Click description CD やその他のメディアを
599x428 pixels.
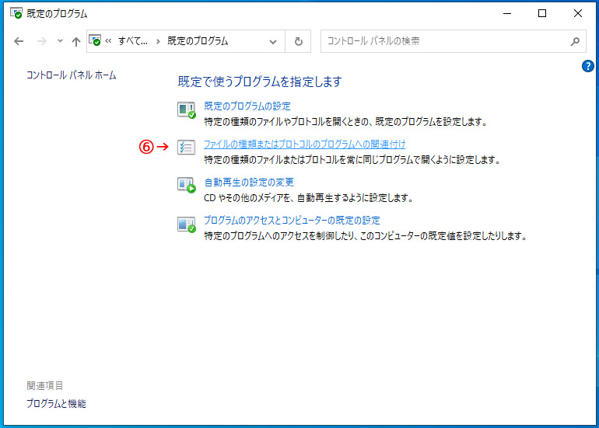(x=309, y=197)
